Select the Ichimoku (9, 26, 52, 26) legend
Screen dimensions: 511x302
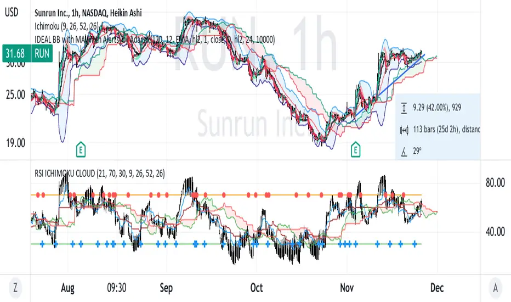[66, 26]
